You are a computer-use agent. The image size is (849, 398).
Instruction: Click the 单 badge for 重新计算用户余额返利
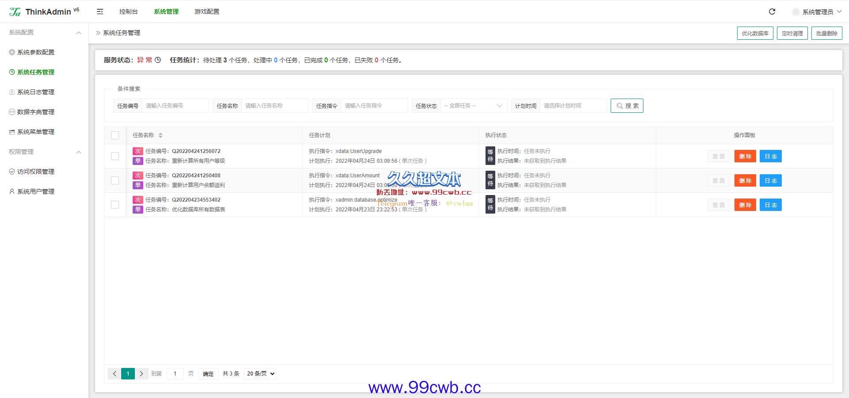click(x=138, y=185)
